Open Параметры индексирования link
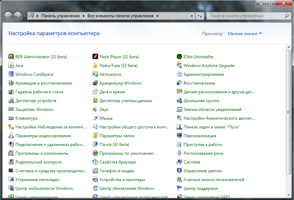294x200 pixels. (43, 135)
